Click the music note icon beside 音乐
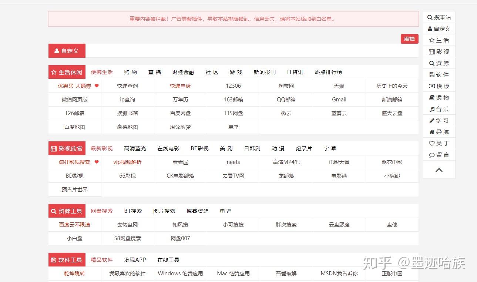 (x=431, y=109)
